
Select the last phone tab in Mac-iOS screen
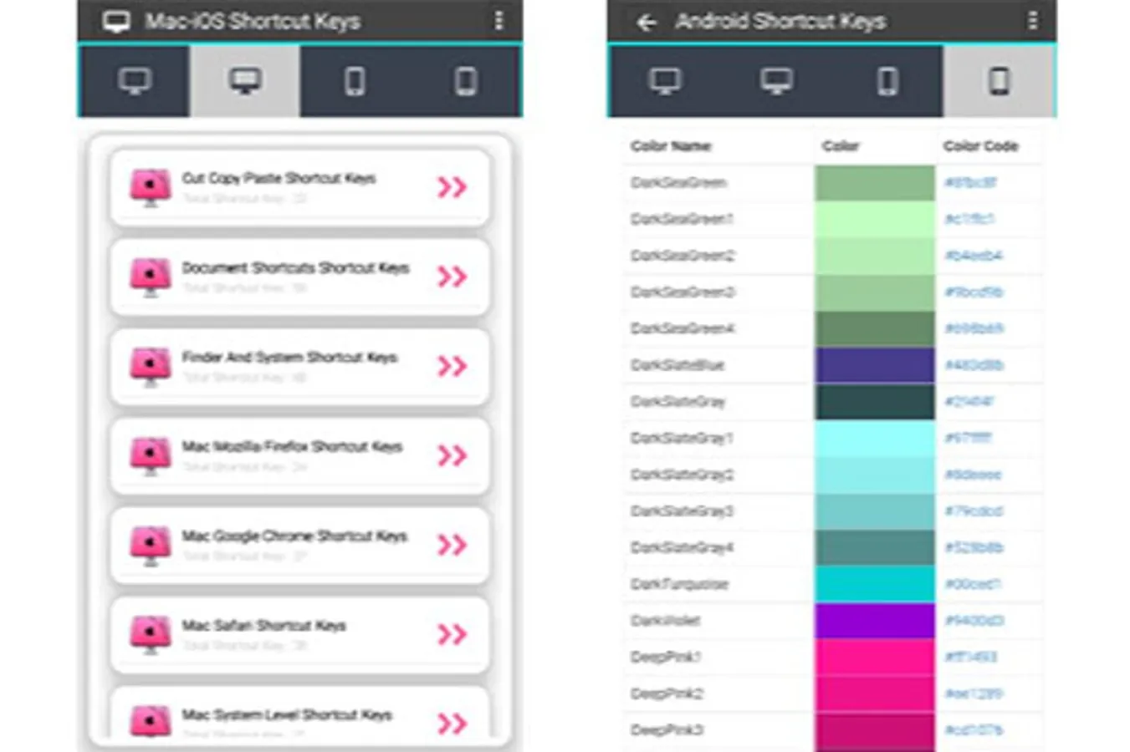[466, 81]
